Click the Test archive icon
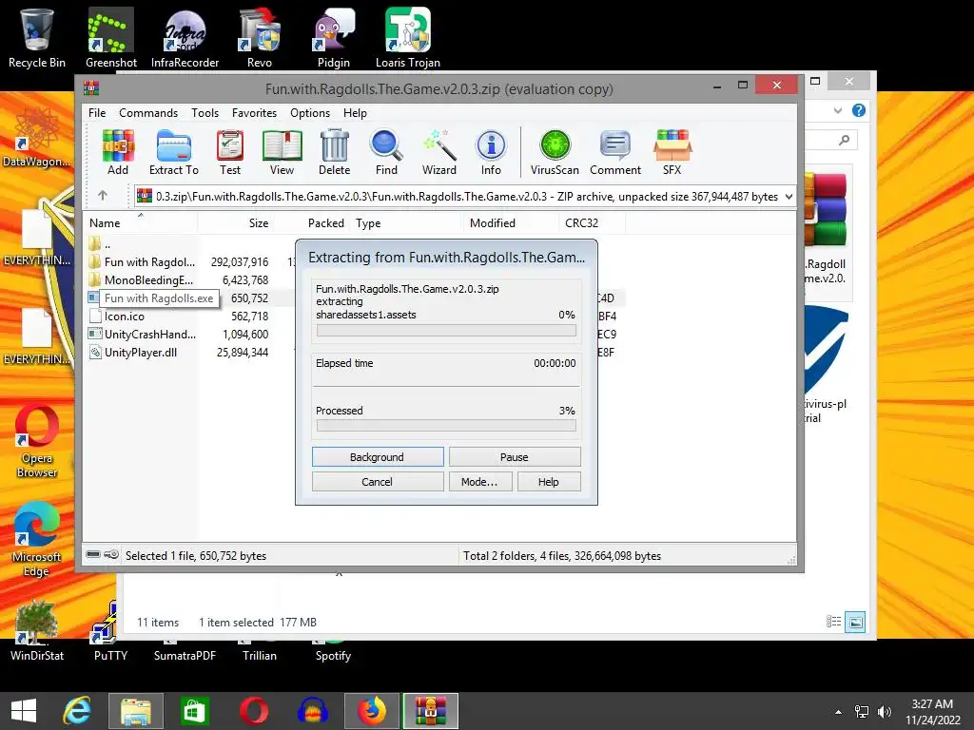This screenshot has width=974, height=730. 230,153
